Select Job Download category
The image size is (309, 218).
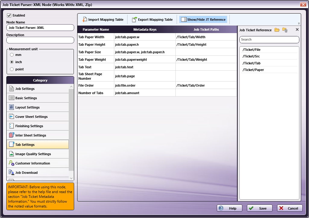tap(38, 173)
